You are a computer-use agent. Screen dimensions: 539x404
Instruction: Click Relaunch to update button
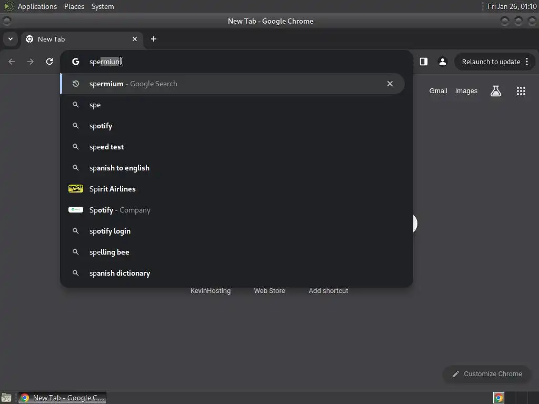491,62
